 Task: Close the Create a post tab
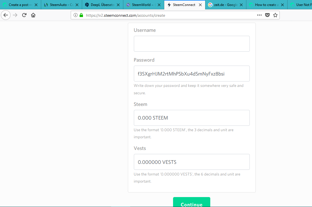coord(36,5)
